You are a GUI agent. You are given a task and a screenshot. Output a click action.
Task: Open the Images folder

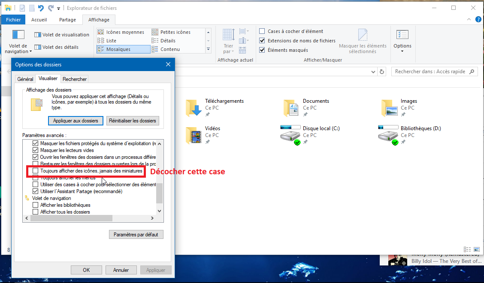tap(399, 107)
